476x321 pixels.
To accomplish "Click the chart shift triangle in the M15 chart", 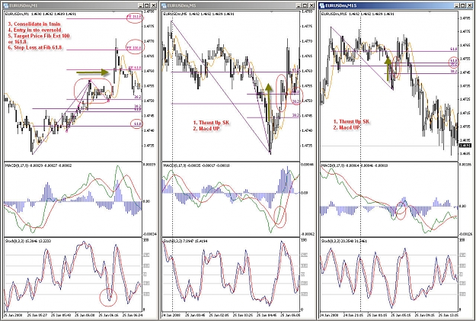I will pyautogui.click(x=430, y=12).
